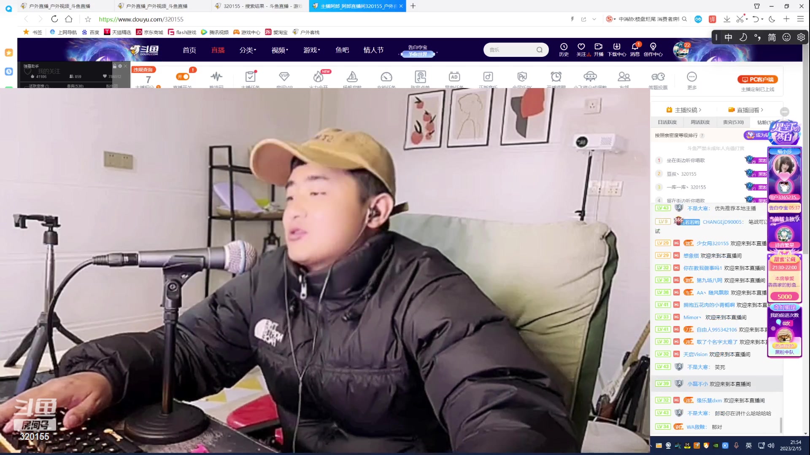The image size is (810, 455).
Task: Expand the 分类 dropdown menu
Action: coord(248,50)
